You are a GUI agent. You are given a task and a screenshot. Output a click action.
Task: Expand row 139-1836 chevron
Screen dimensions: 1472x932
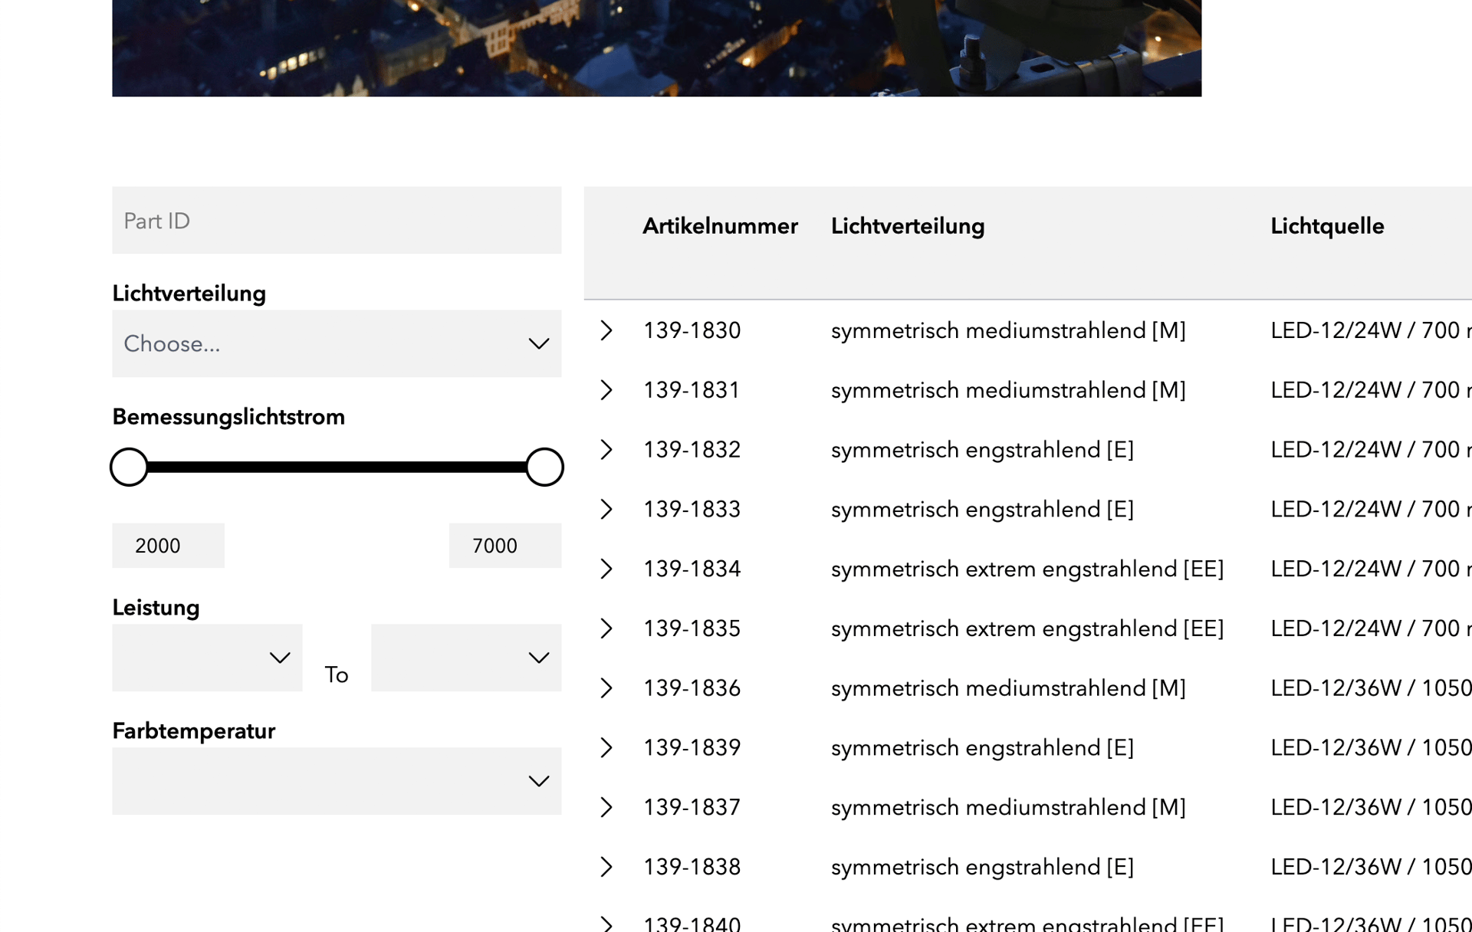(x=606, y=688)
